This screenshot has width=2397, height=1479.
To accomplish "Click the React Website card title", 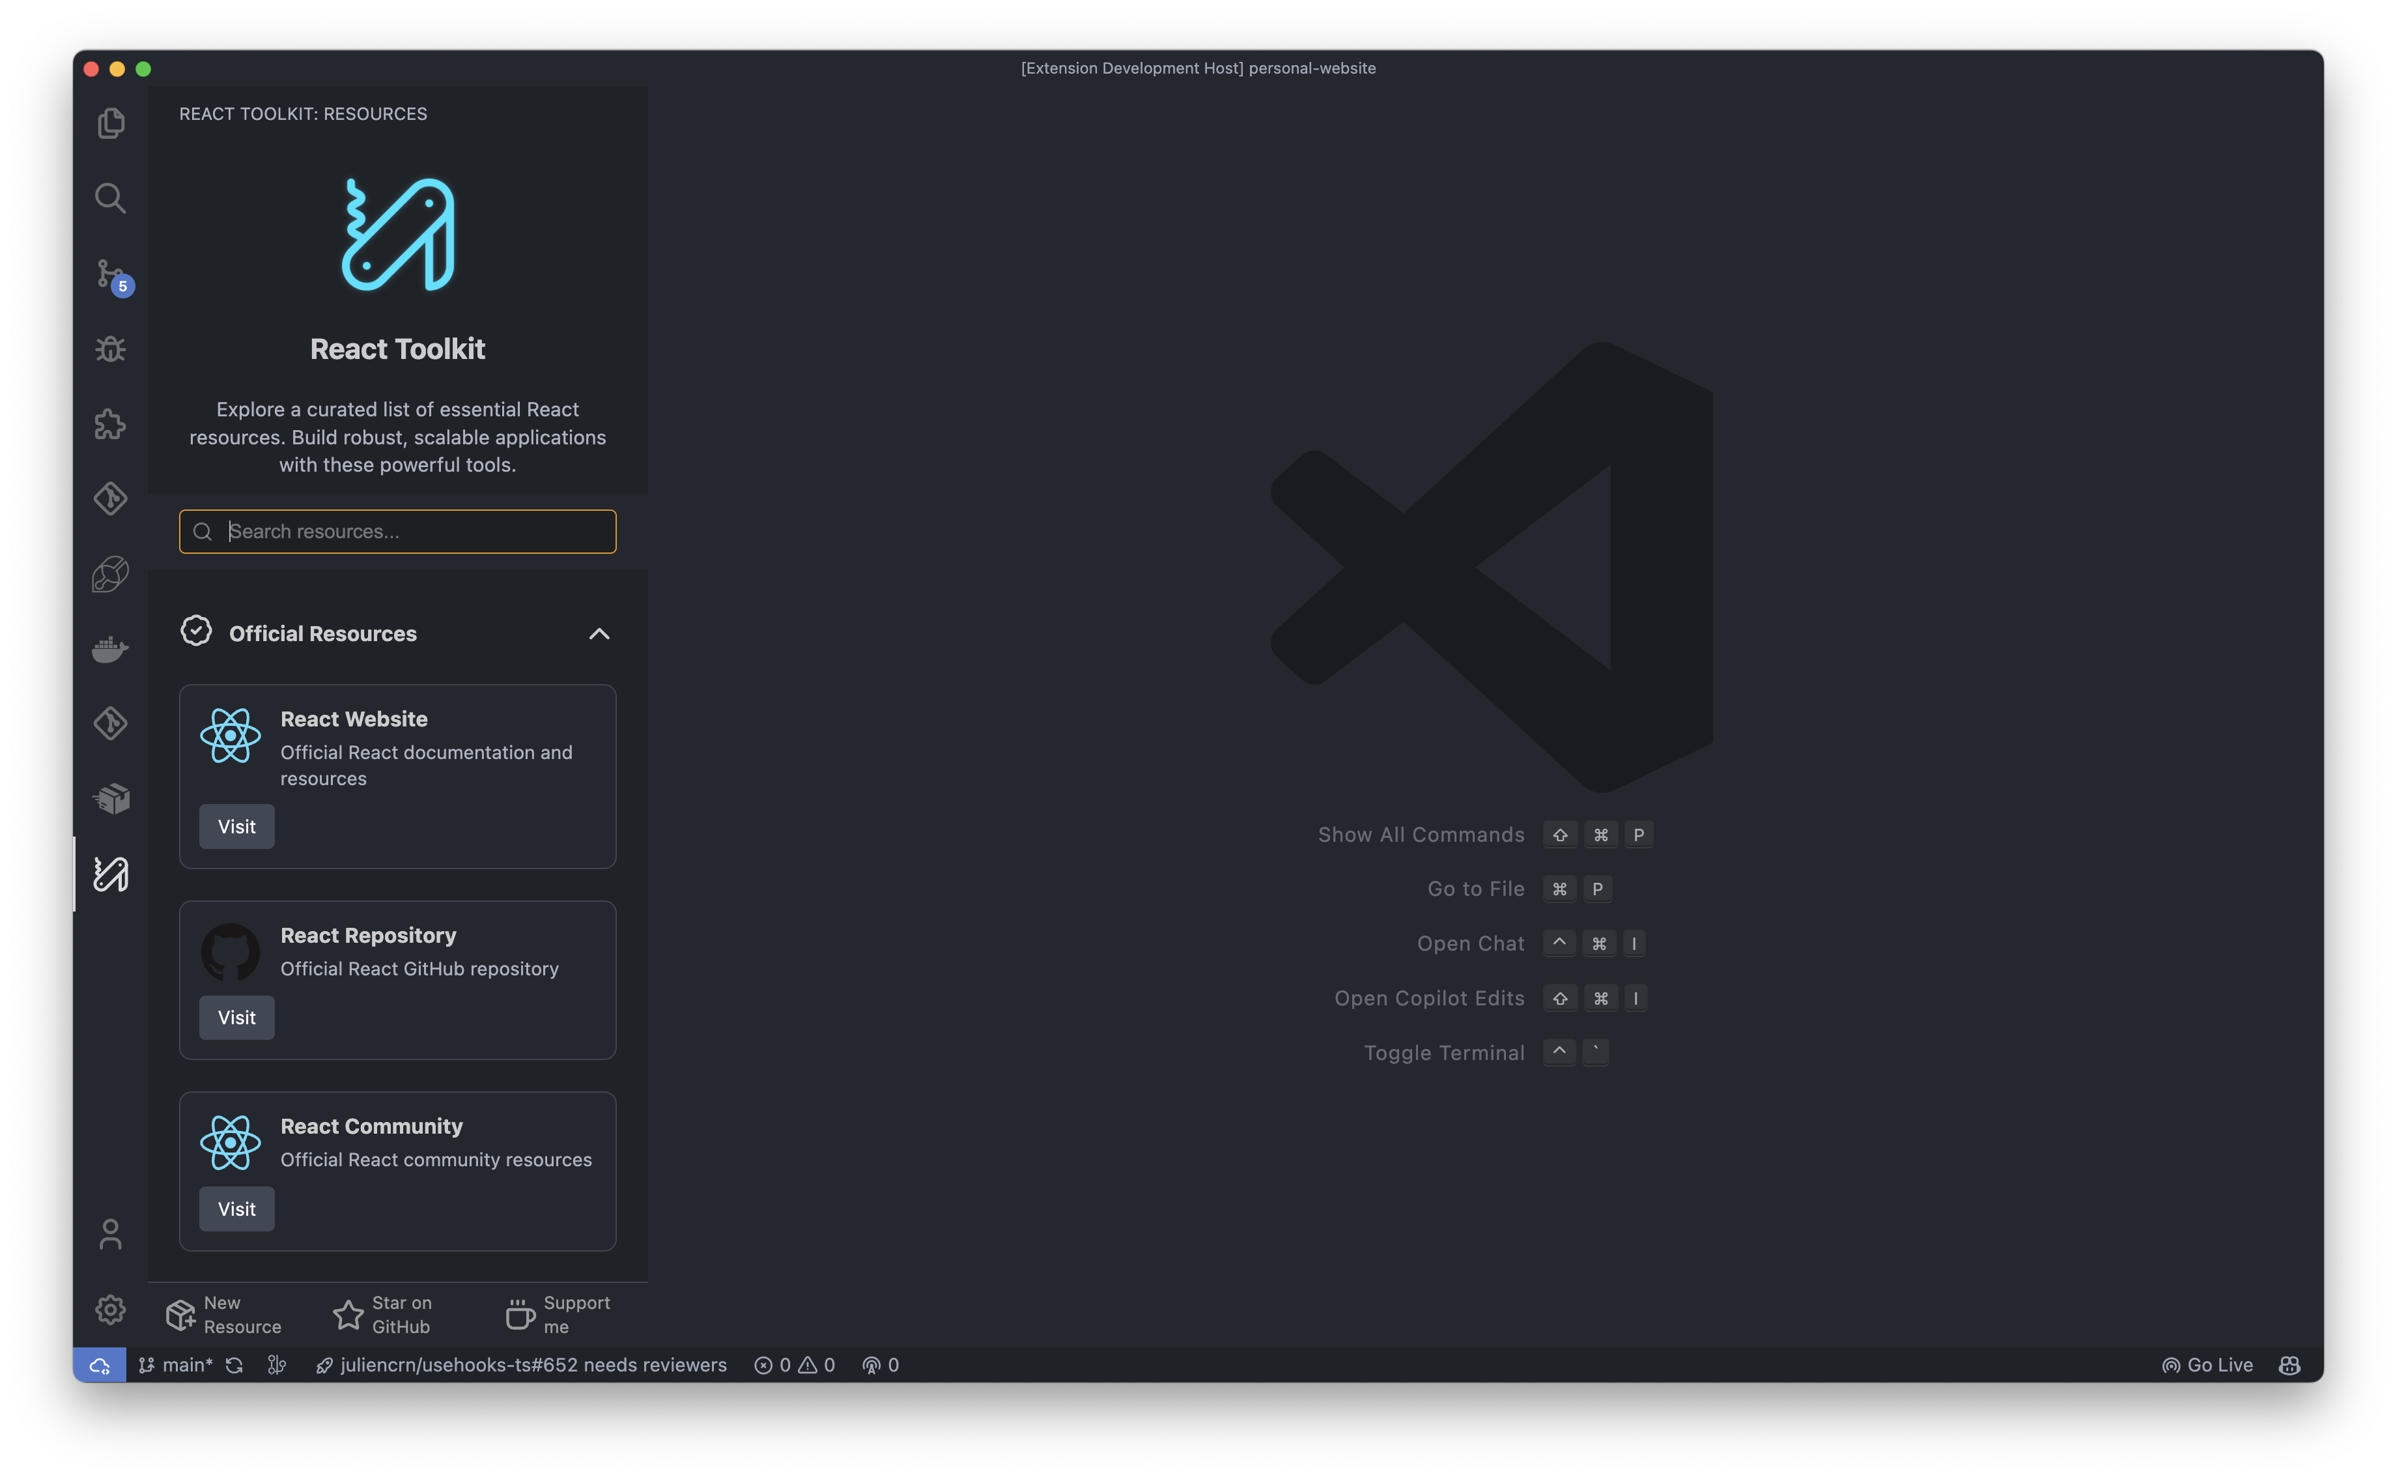I will point(354,719).
